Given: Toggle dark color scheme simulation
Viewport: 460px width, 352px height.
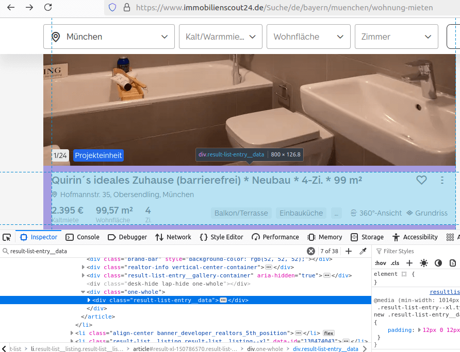Looking at the screenshot, I should click(438, 263).
